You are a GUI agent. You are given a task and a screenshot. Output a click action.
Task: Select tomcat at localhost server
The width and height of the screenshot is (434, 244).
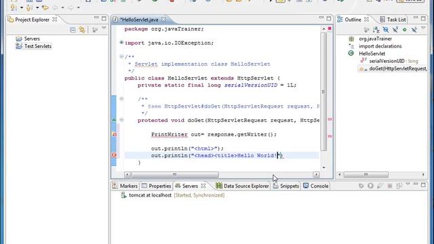point(173,195)
